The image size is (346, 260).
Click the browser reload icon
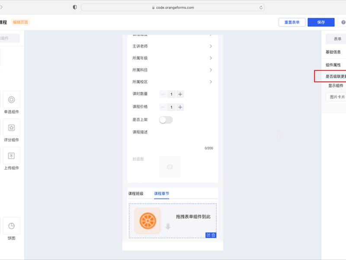pyautogui.click(x=261, y=7)
